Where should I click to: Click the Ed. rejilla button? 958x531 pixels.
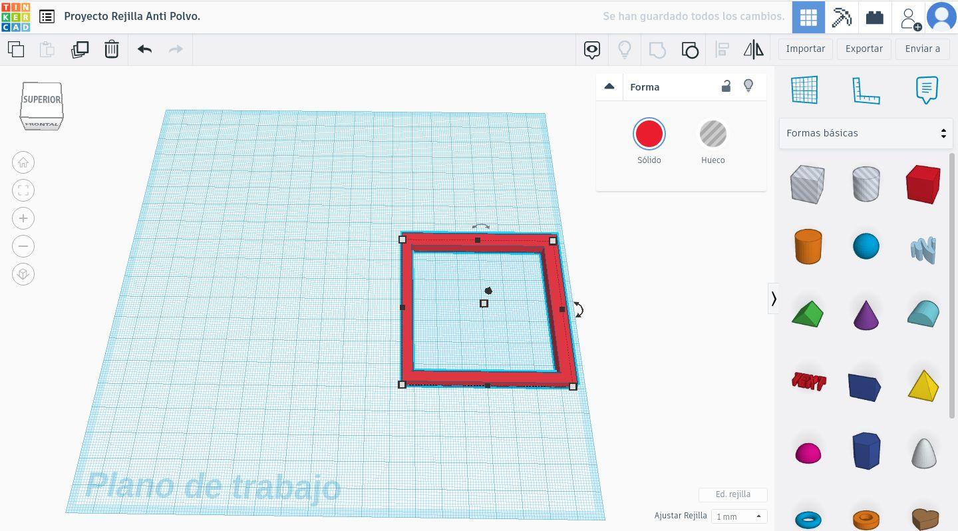pos(733,494)
